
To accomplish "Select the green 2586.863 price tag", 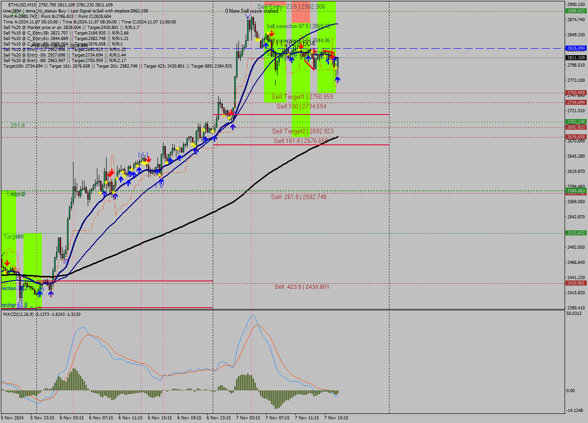I will tap(576, 190).
